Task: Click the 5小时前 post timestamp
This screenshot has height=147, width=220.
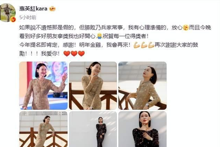Action: click(x=28, y=18)
